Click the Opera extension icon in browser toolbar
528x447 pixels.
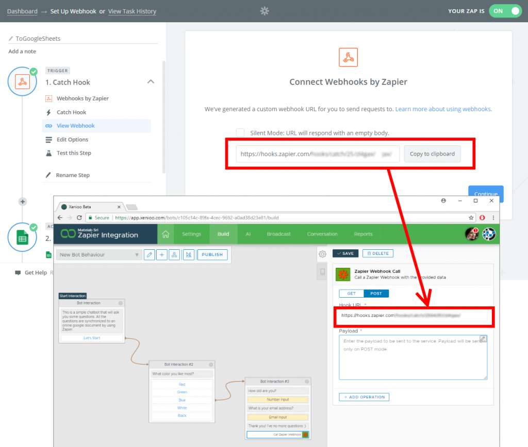coord(482,218)
